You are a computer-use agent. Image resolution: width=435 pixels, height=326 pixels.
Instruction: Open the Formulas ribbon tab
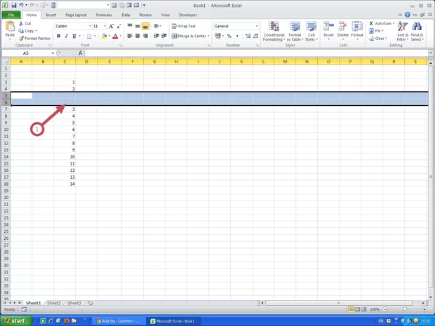coord(103,14)
